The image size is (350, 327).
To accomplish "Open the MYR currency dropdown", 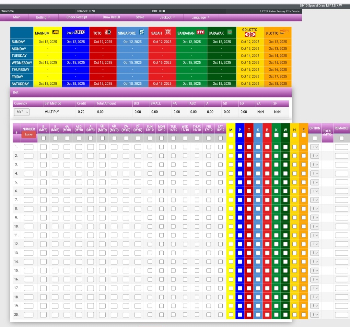I will pos(22,112).
